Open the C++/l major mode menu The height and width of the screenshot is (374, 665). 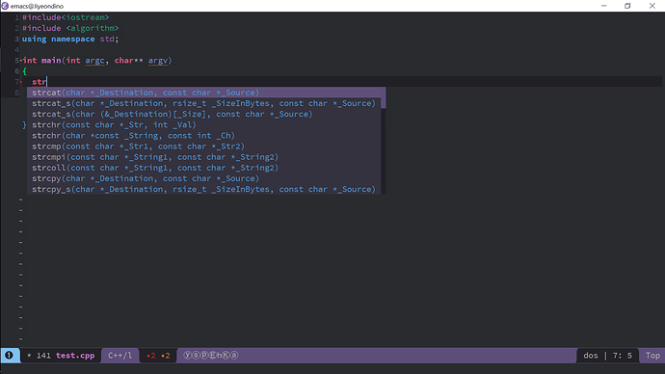[120, 356]
